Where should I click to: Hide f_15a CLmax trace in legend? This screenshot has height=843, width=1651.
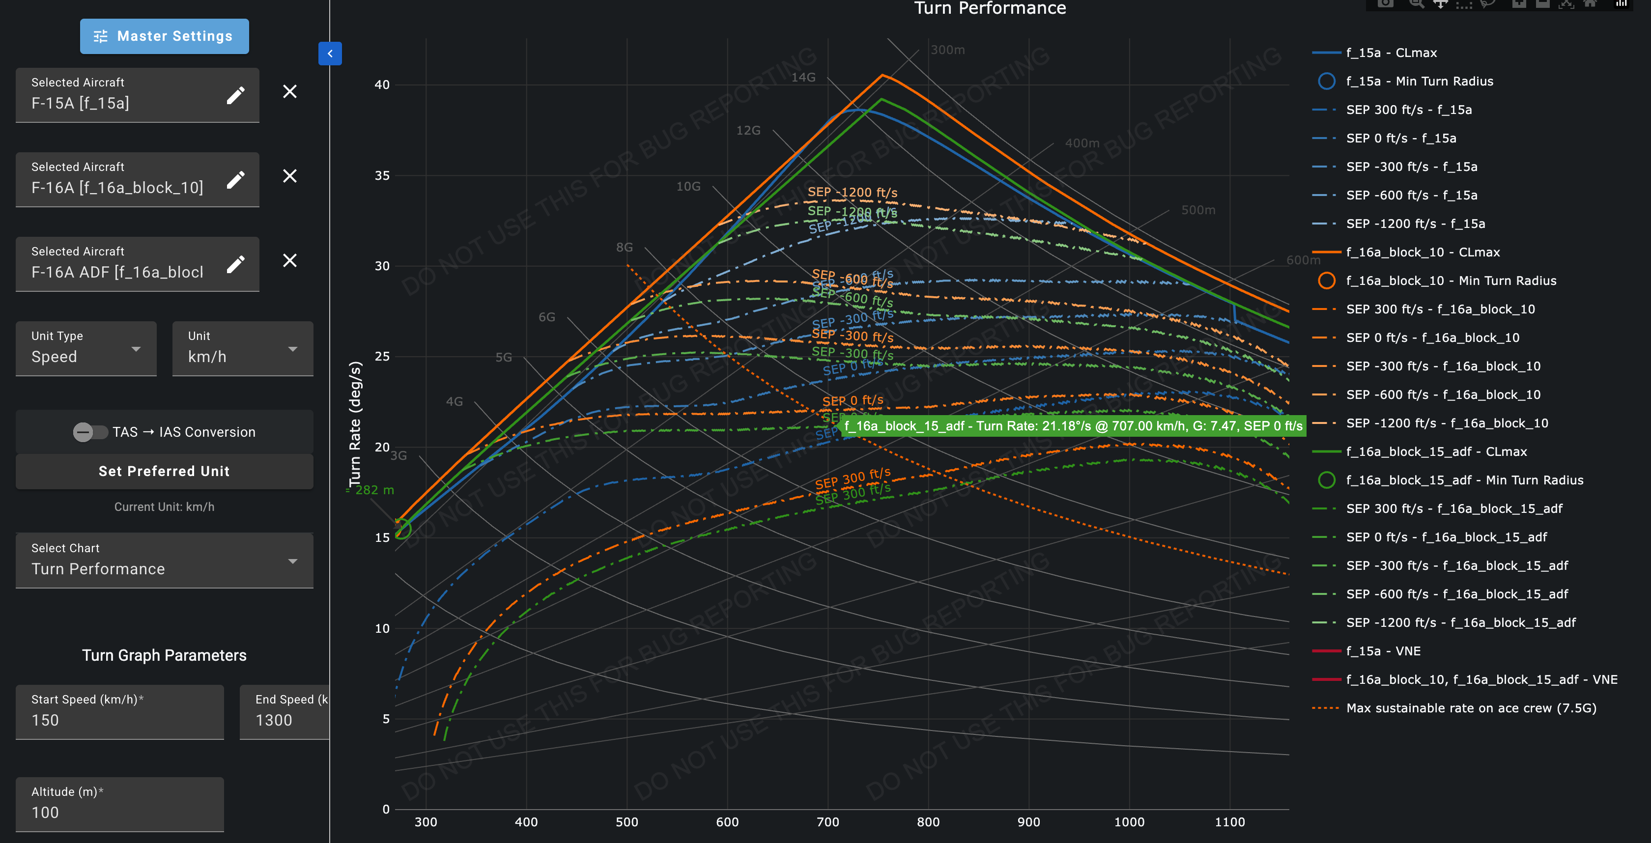1391,53
